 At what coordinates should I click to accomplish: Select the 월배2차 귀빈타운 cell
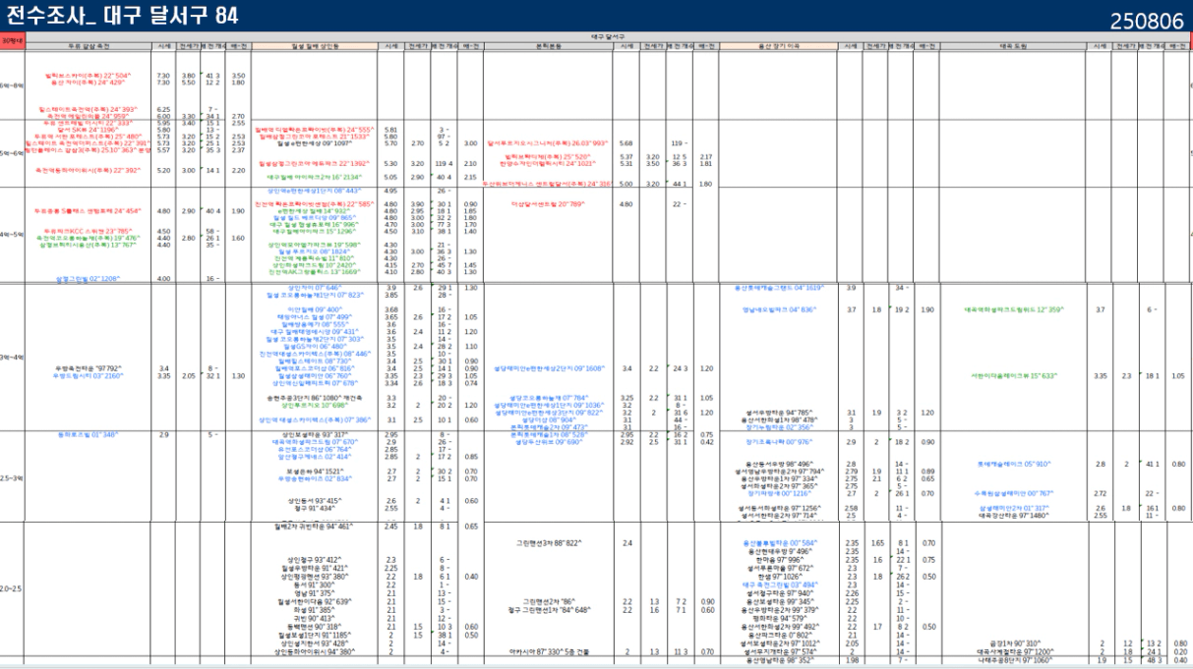(x=315, y=527)
